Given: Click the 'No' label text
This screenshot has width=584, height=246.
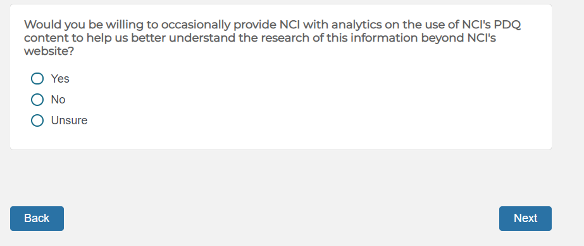Looking at the screenshot, I should [58, 100].
